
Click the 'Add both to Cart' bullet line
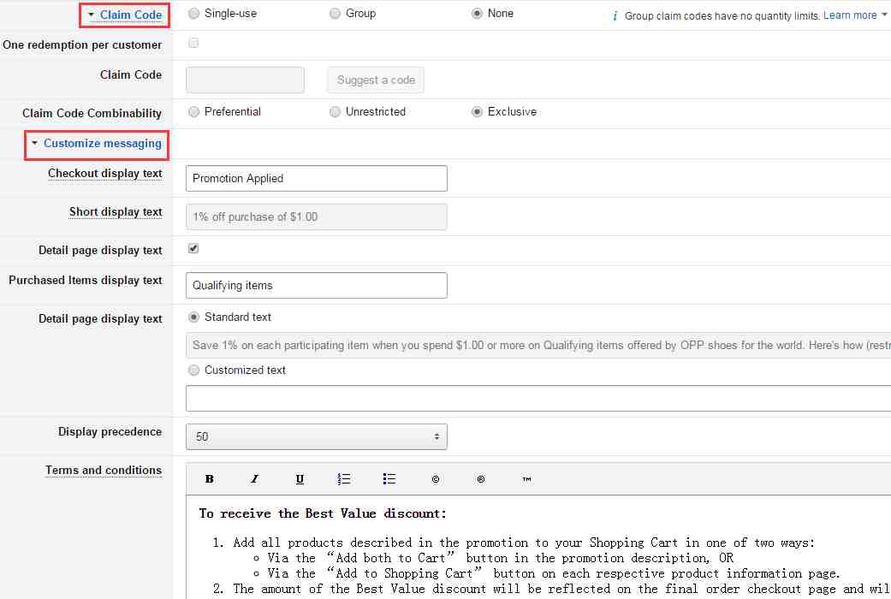pyautogui.click(x=501, y=558)
